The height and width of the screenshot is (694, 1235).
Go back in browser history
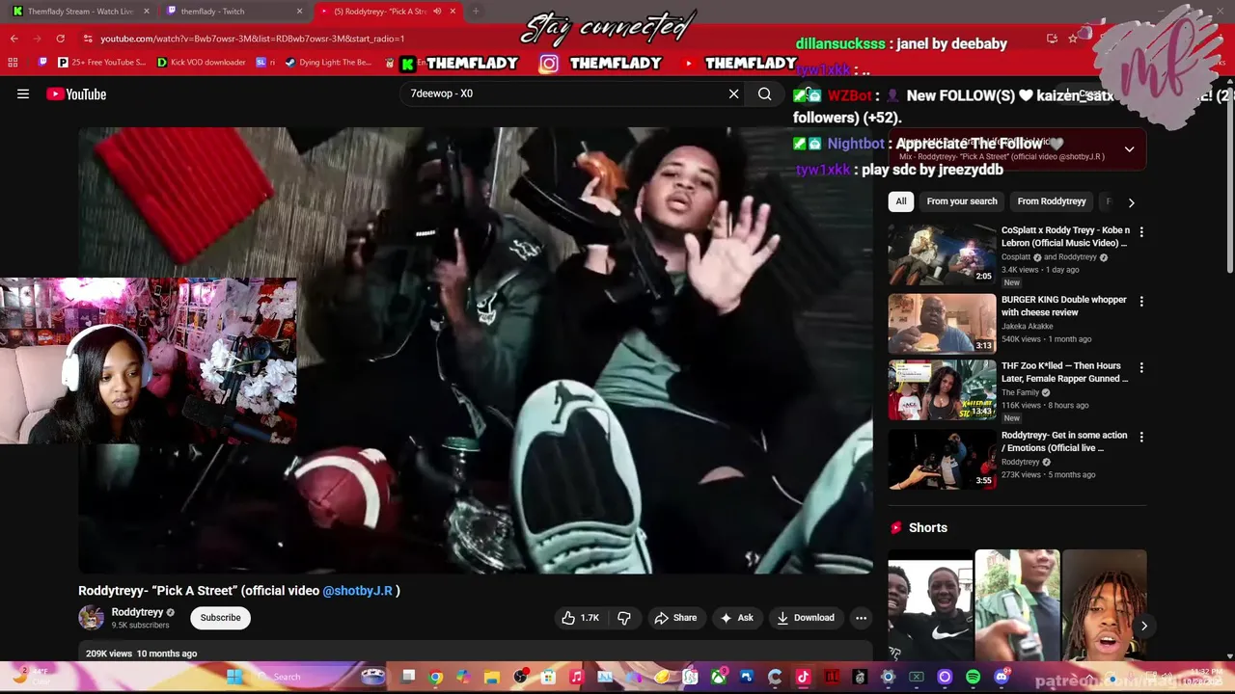pos(14,39)
